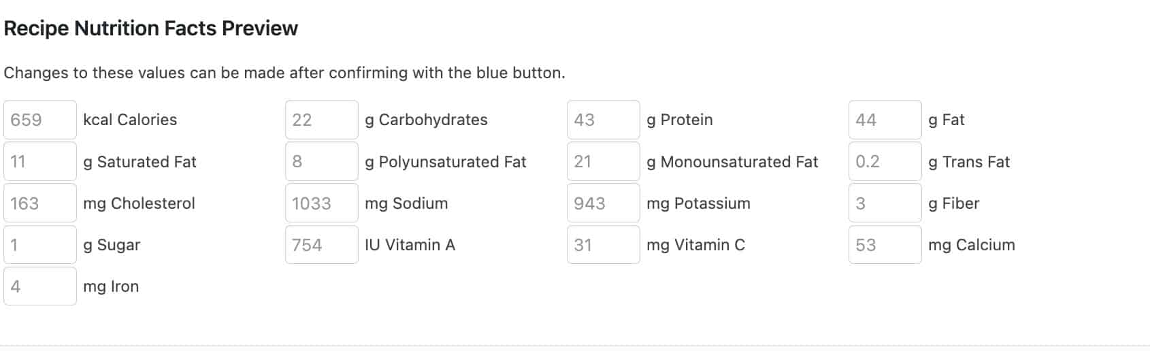
Task: Select the Calcium field showing 53
Action: pos(885,244)
